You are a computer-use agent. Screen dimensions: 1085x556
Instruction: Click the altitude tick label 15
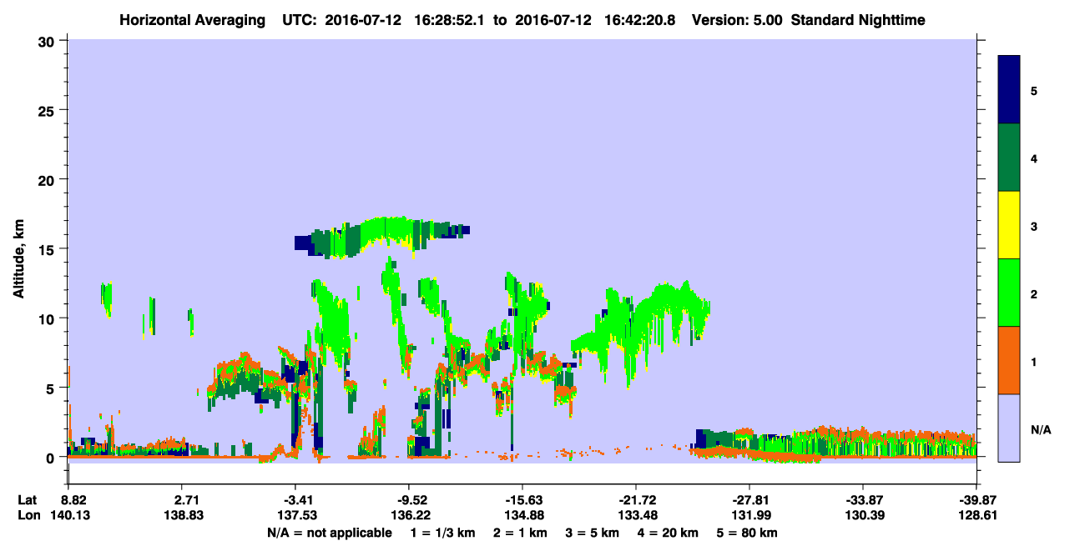(48, 249)
